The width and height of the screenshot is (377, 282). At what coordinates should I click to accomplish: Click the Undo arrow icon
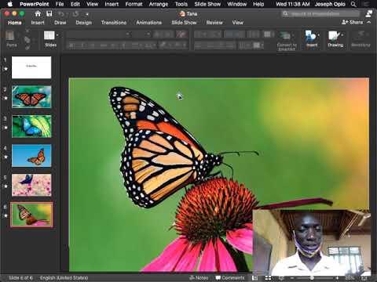[x=61, y=14]
